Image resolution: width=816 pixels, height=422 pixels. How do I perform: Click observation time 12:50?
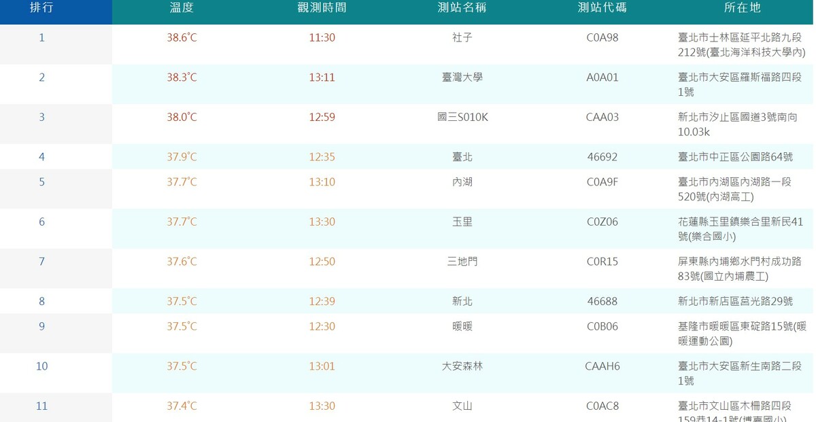[322, 262]
